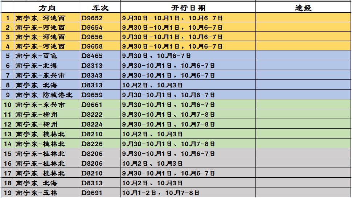Click the 开行日期 header cell

tap(188, 8)
